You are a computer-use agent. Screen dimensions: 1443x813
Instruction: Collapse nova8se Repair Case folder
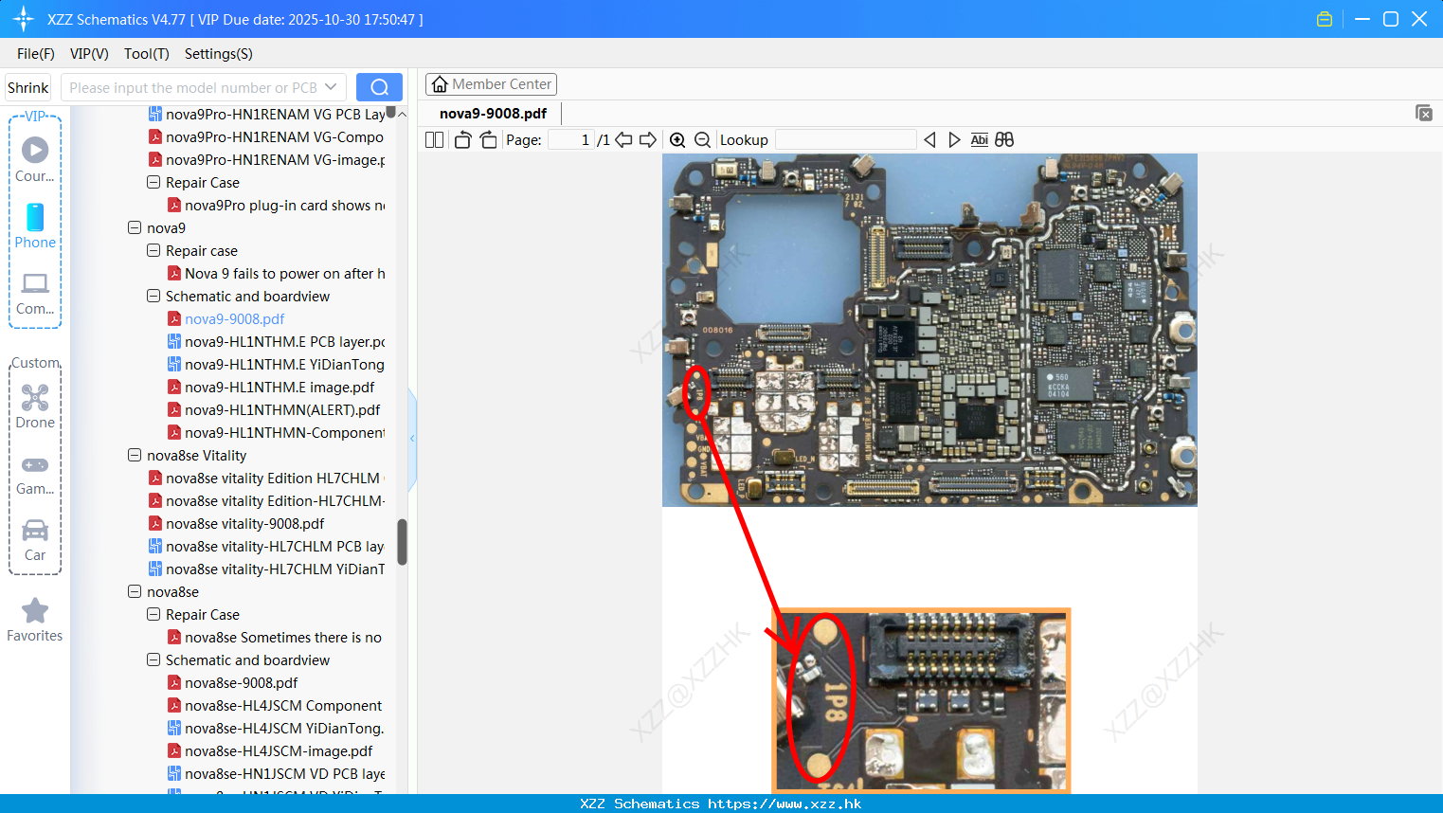(153, 614)
